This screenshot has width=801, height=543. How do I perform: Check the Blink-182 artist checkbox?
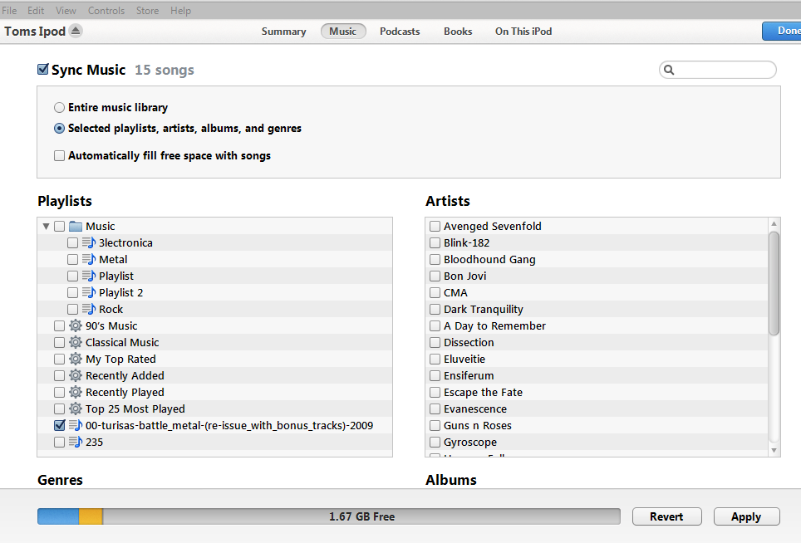point(435,243)
